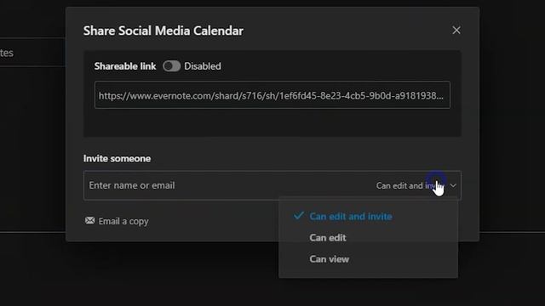Close the Share Social Media Calendar dialog

coord(456,31)
